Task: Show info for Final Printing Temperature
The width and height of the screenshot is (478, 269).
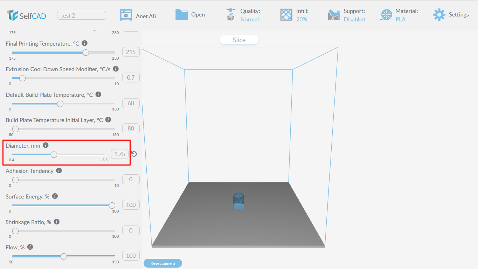Action: (84, 43)
